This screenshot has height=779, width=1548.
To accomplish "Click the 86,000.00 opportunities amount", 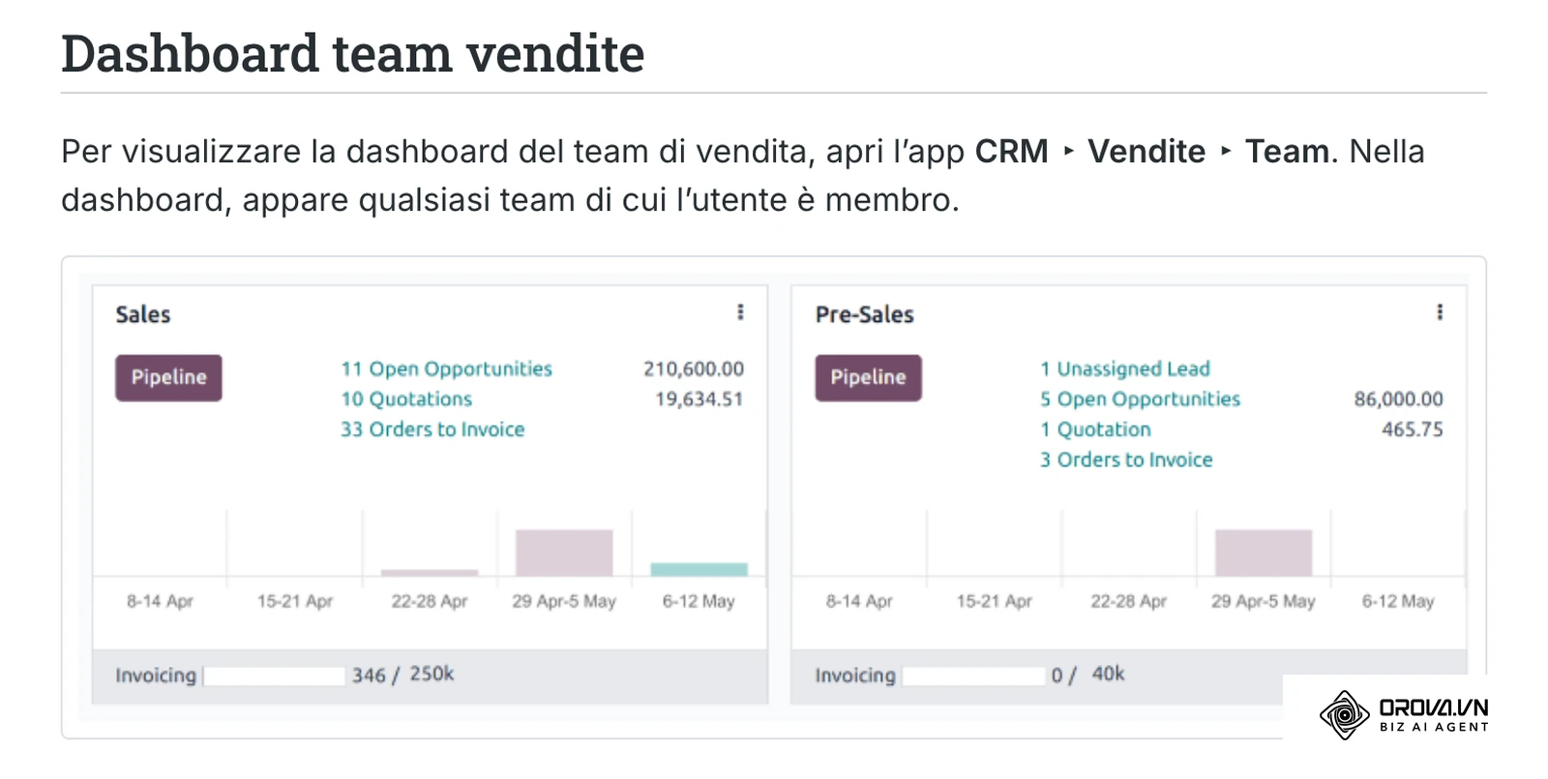I will (1398, 399).
